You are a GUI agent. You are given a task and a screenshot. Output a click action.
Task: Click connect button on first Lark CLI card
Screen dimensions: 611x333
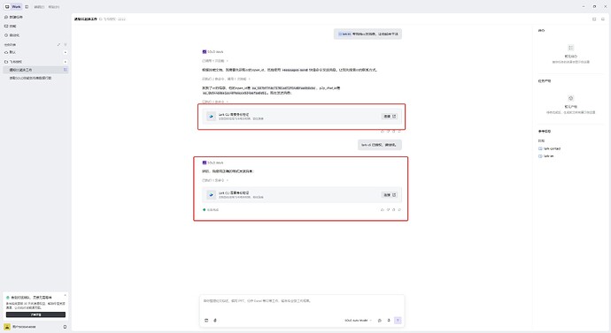click(x=390, y=117)
